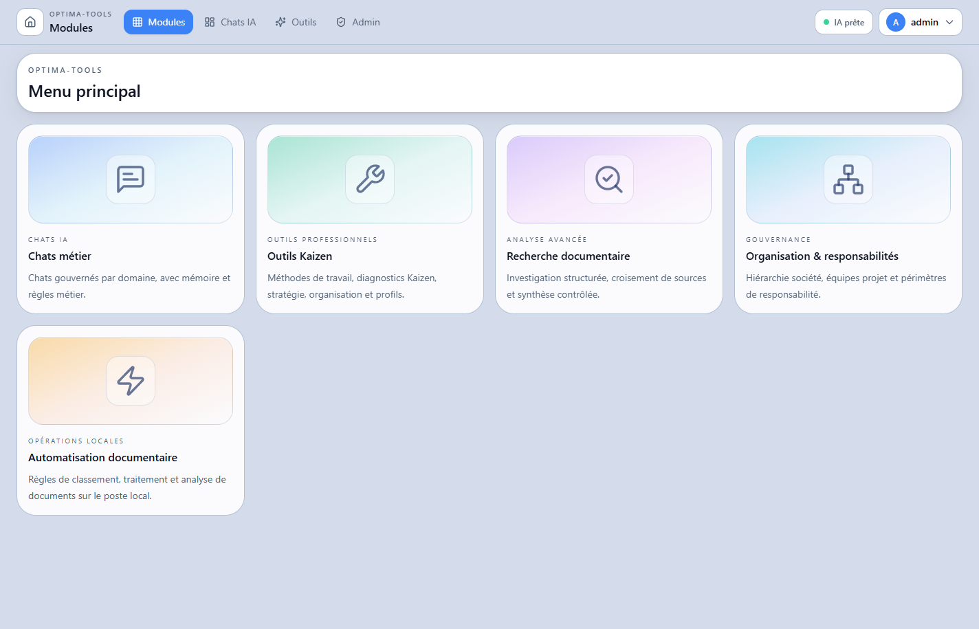Click the CHATS IA category label

pyautogui.click(x=48, y=240)
